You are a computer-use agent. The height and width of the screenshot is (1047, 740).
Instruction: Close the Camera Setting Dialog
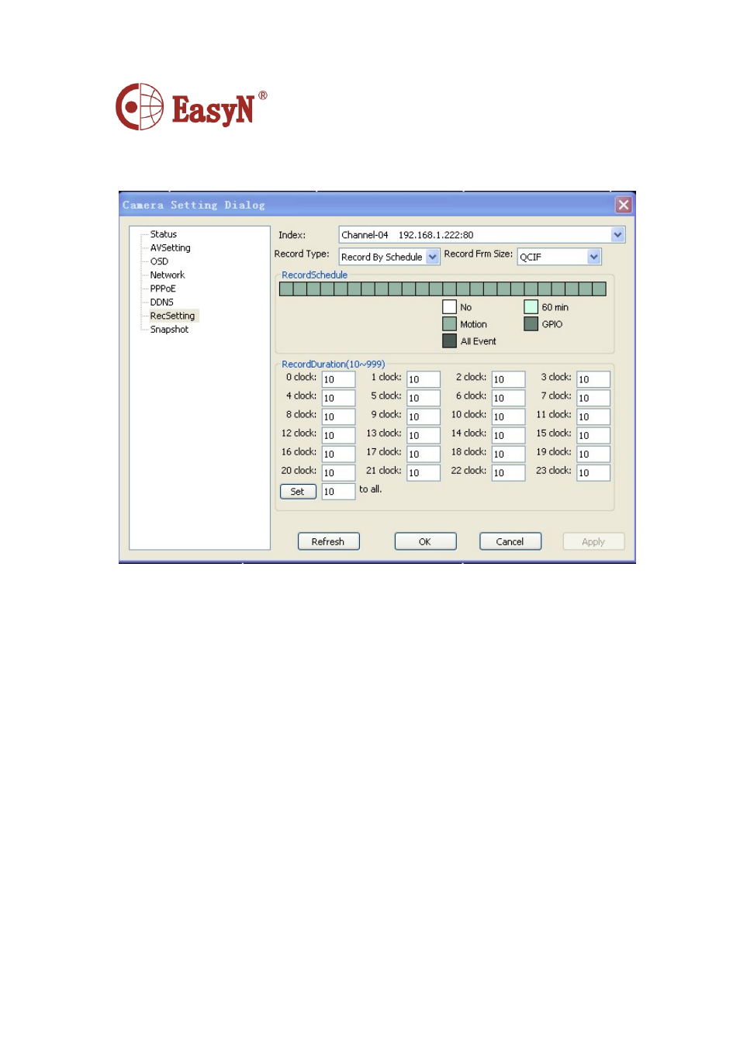[623, 205]
